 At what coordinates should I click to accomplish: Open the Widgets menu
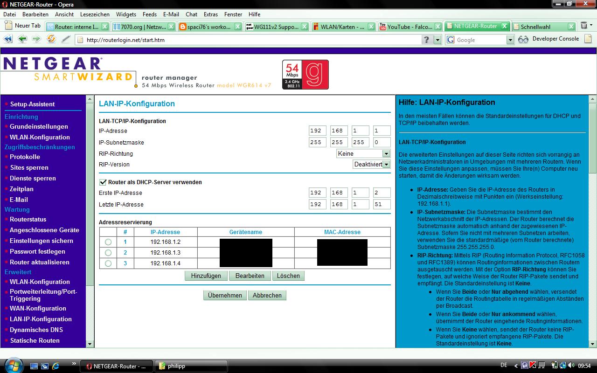coord(126,14)
